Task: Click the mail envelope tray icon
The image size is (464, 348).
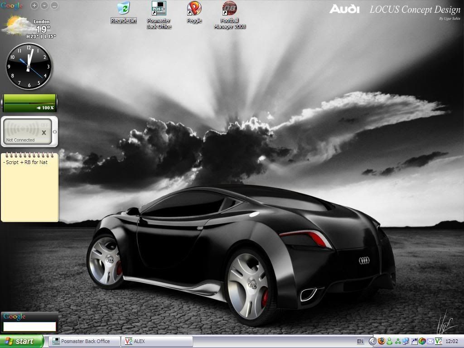Action: pyautogui.click(x=430, y=341)
